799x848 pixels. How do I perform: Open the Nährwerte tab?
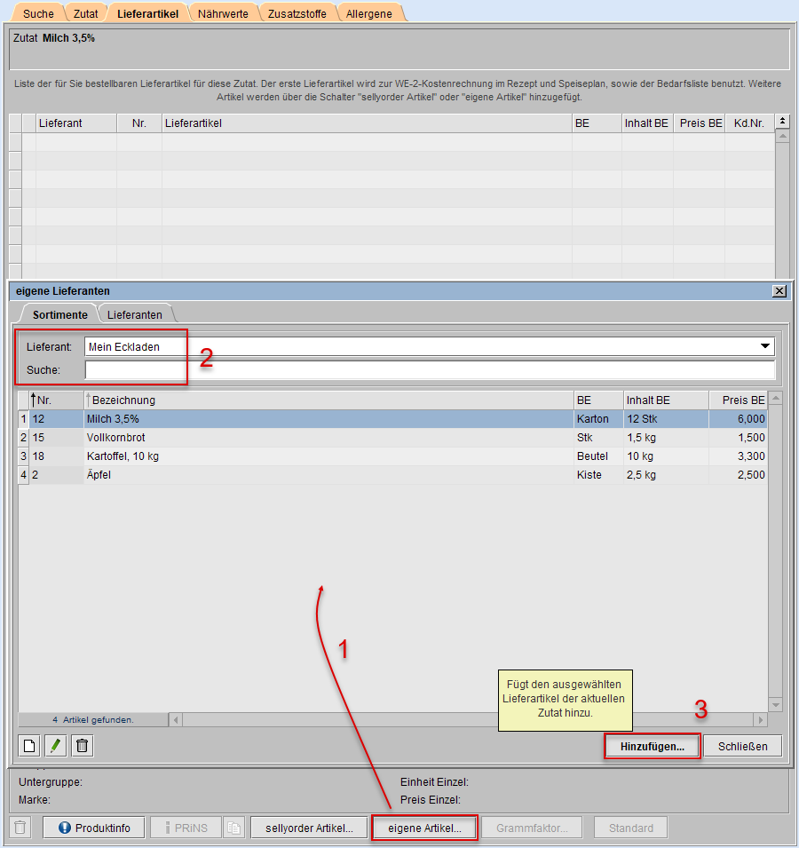(x=223, y=13)
